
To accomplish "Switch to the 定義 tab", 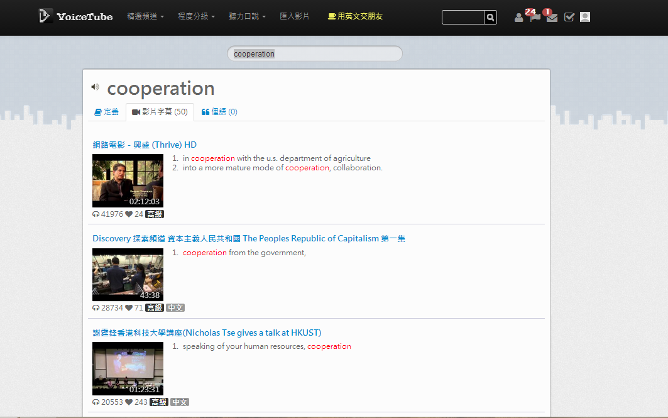I will coord(106,112).
